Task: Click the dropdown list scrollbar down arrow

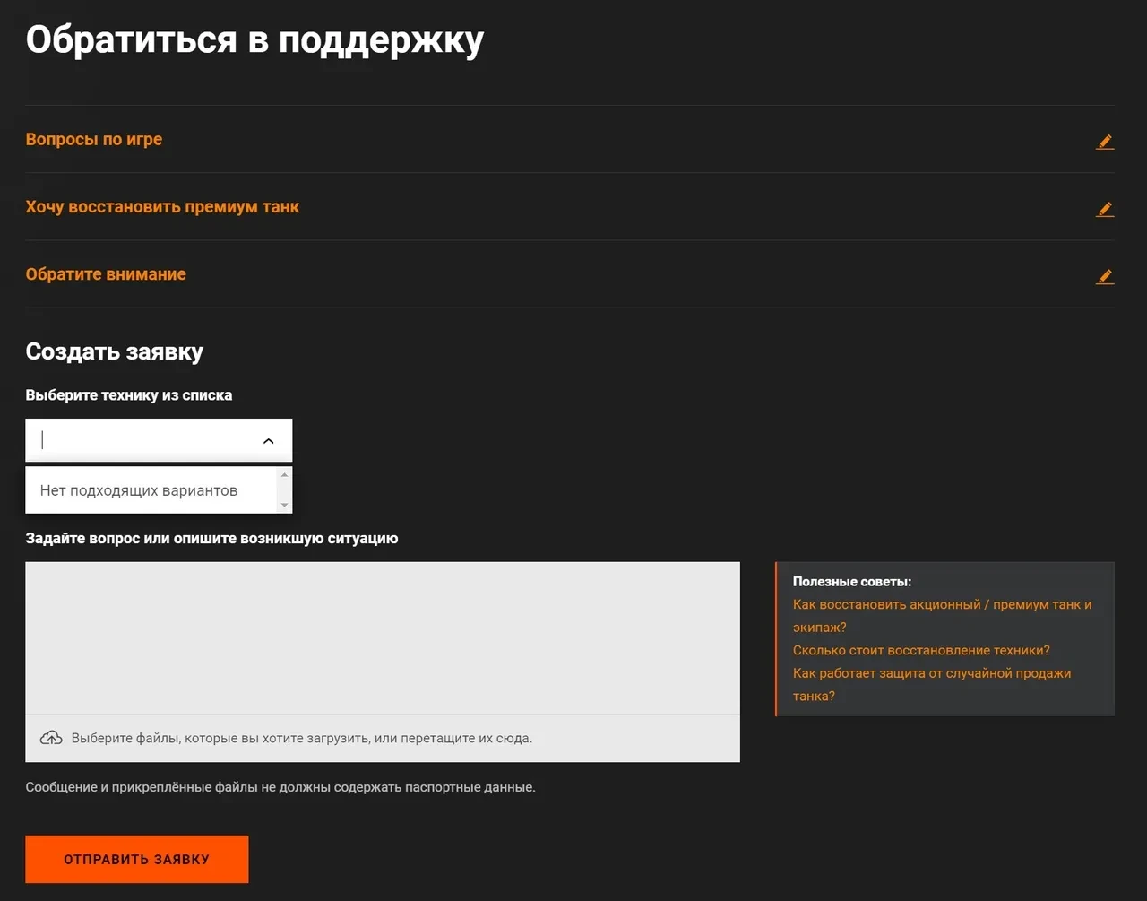Action: pyautogui.click(x=285, y=506)
